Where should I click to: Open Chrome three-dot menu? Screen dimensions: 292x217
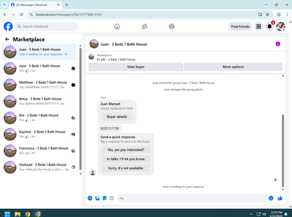point(287,15)
